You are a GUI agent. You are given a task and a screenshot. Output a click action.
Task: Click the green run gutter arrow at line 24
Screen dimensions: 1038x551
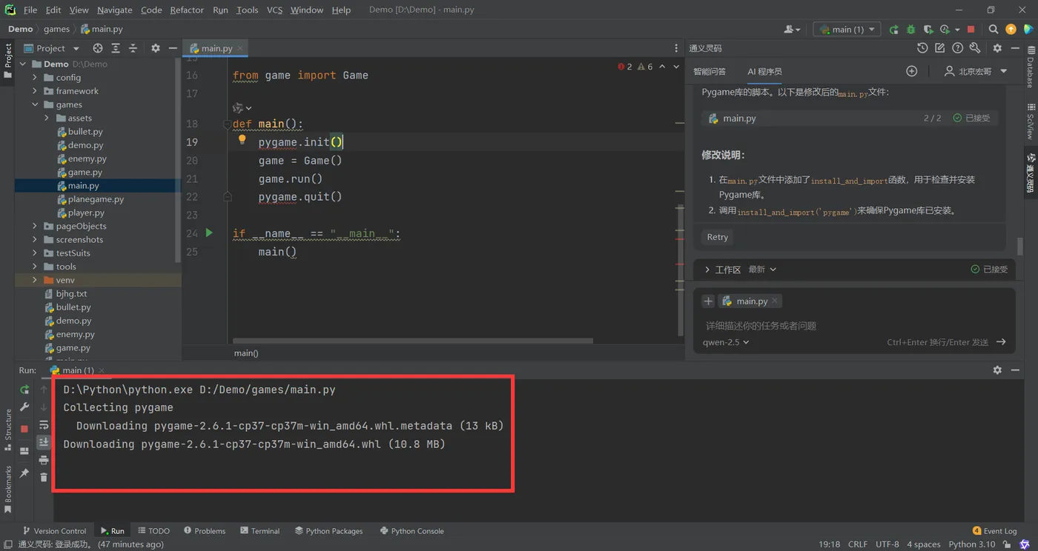point(209,233)
